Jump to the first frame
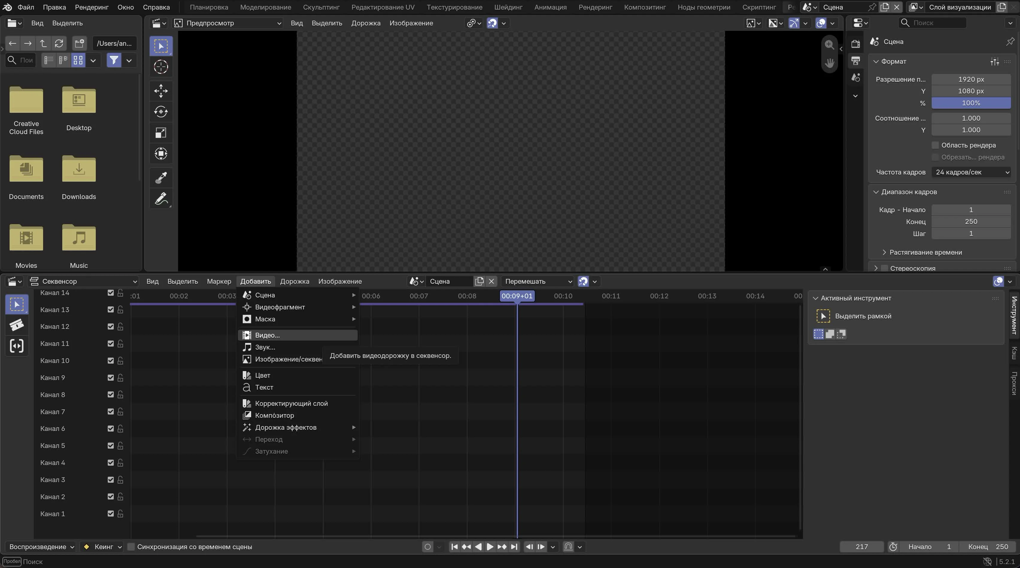Screen dimensions: 1020x568 tap(455, 547)
